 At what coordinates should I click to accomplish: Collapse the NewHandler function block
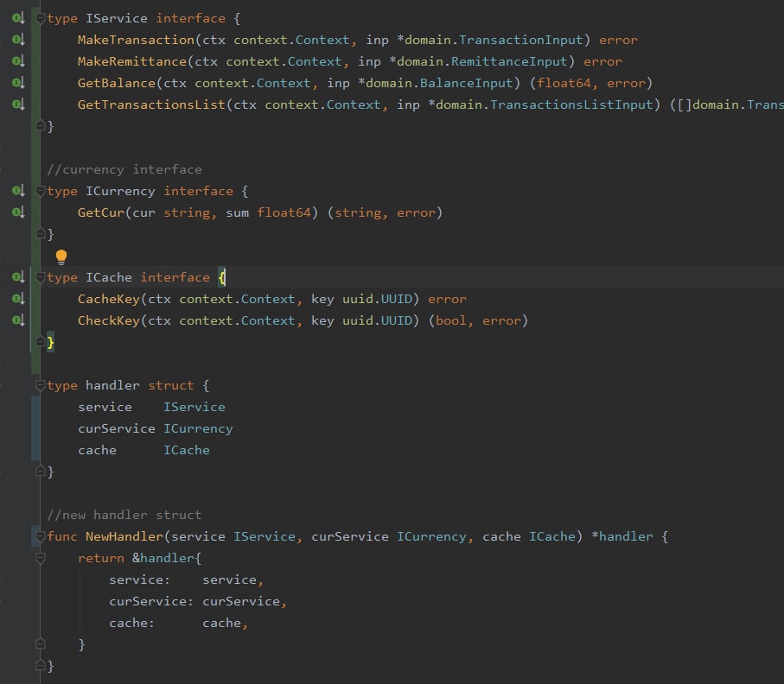point(41,536)
